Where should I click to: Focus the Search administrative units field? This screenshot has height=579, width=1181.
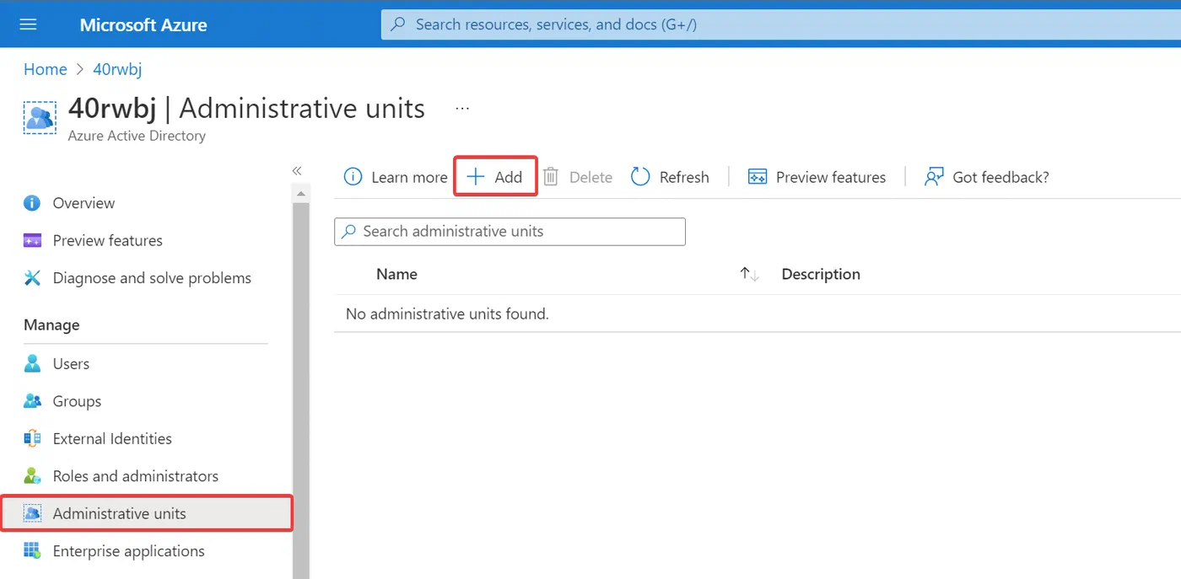click(x=510, y=232)
